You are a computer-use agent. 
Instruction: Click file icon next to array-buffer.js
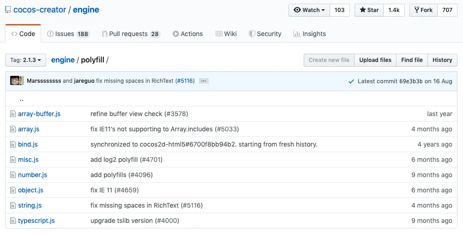point(13,114)
